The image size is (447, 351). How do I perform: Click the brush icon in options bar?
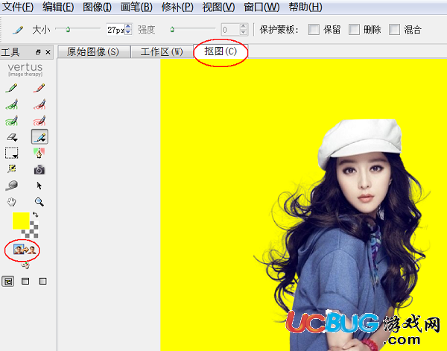(18, 30)
